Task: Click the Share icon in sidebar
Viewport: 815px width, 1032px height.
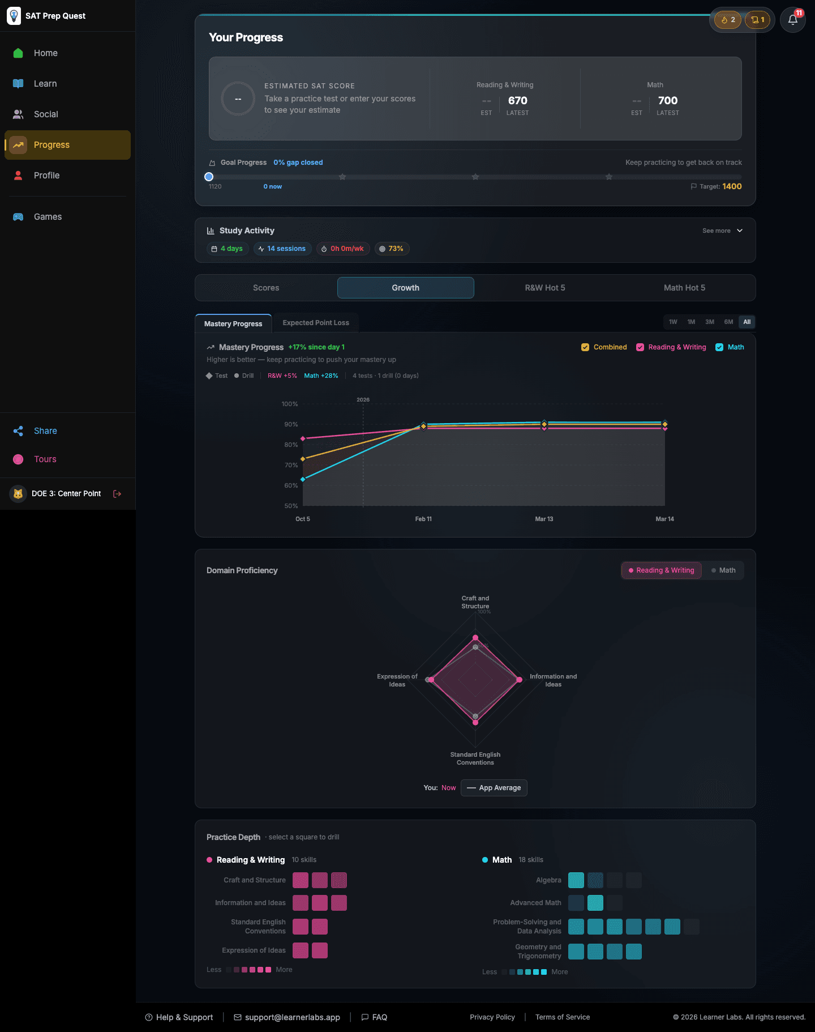Action: pyautogui.click(x=18, y=431)
